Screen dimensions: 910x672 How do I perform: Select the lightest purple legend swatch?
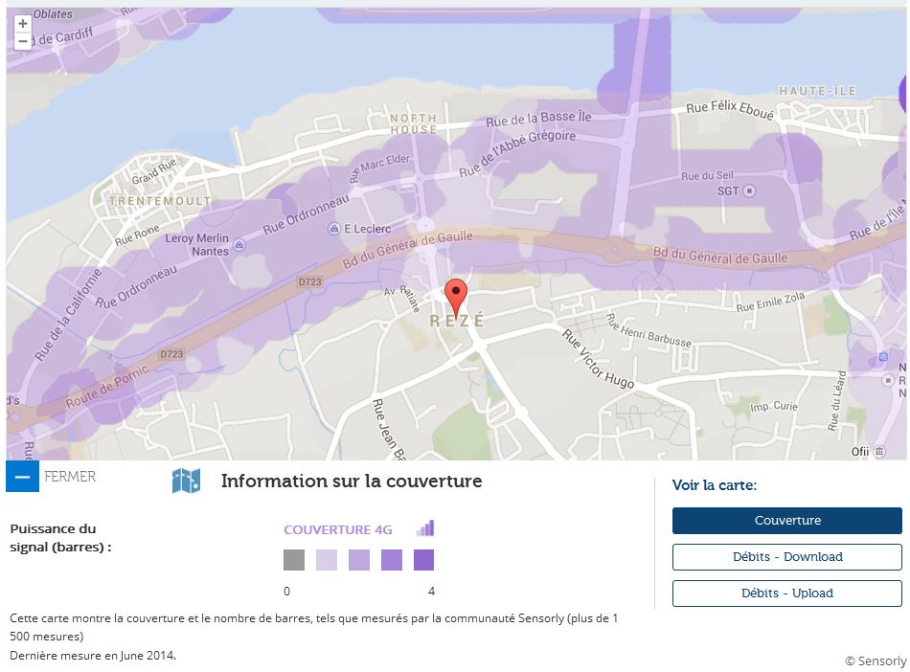coord(327,560)
